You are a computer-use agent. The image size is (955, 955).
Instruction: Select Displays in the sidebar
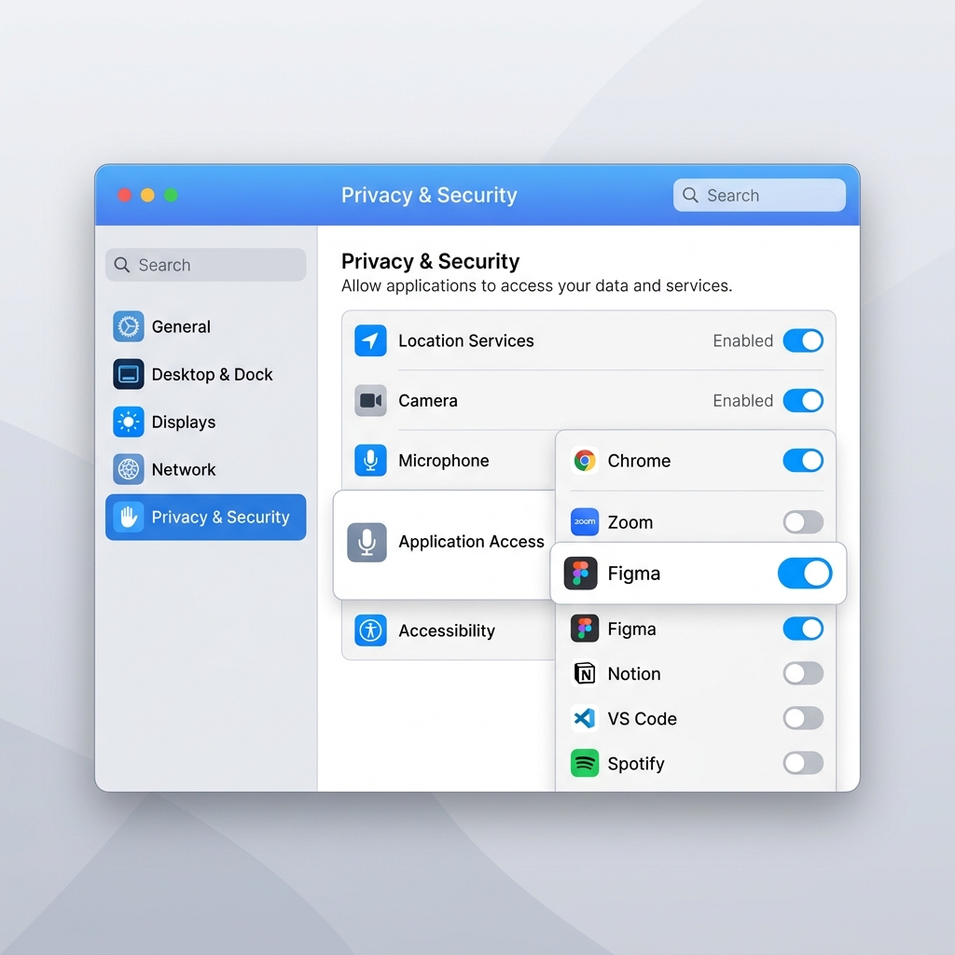click(206, 422)
